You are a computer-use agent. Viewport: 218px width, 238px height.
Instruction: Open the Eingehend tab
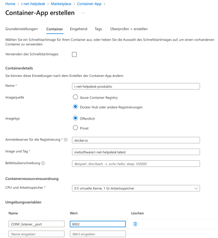(78, 29)
